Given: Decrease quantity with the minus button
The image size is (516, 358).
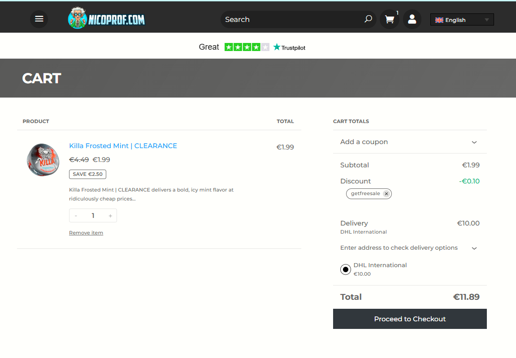Looking at the screenshot, I should pyautogui.click(x=76, y=216).
